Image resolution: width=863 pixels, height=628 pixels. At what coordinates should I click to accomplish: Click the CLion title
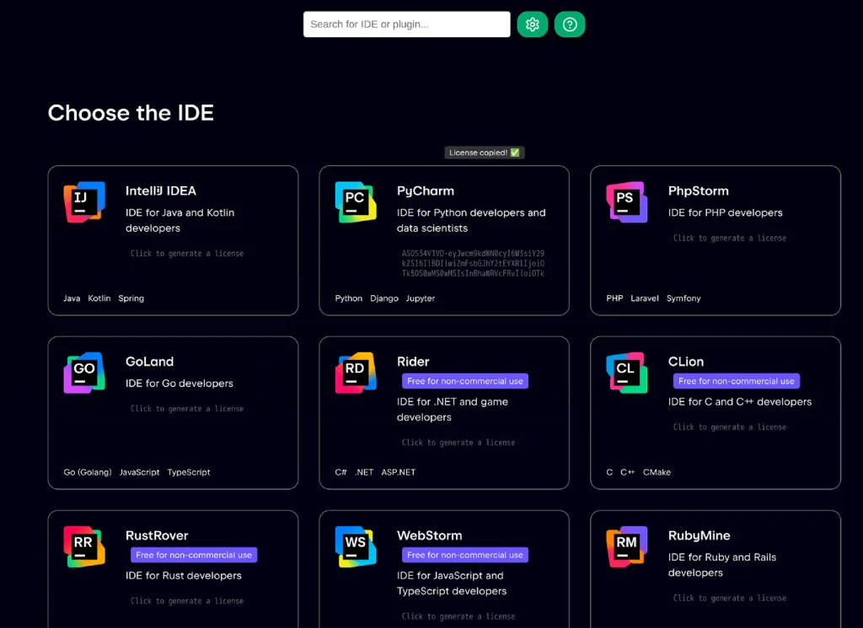click(686, 362)
